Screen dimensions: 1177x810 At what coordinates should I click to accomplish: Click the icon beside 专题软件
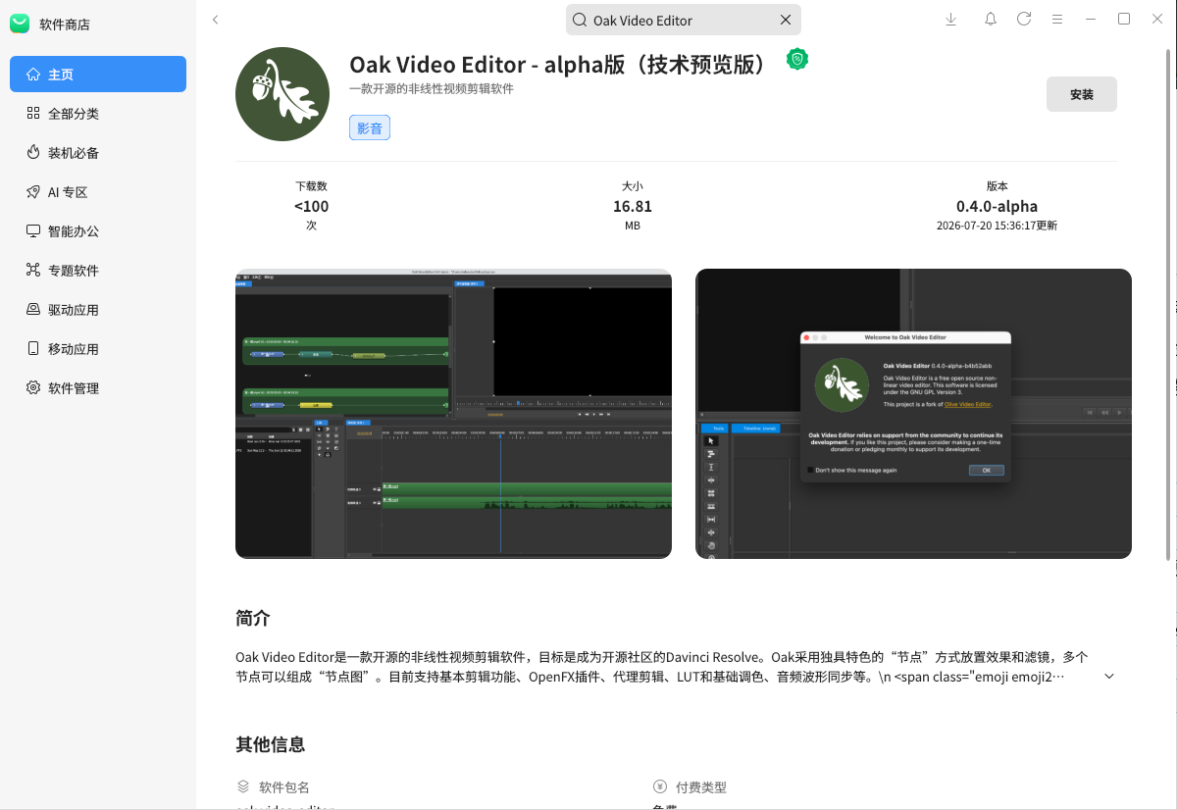pyautogui.click(x=33, y=271)
